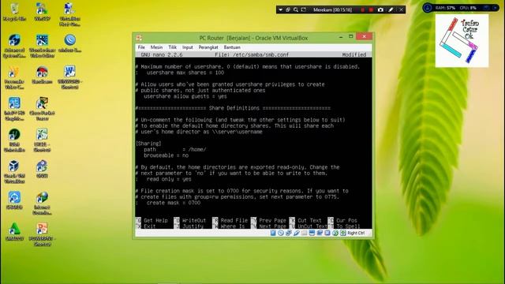Select the WINWORD shortcut desktop icon
The image size is (505, 284).
(x=70, y=77)
